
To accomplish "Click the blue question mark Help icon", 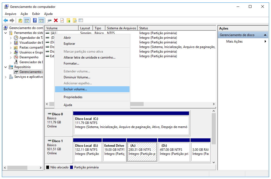I will pyautogui.click(x=35, y=20).
